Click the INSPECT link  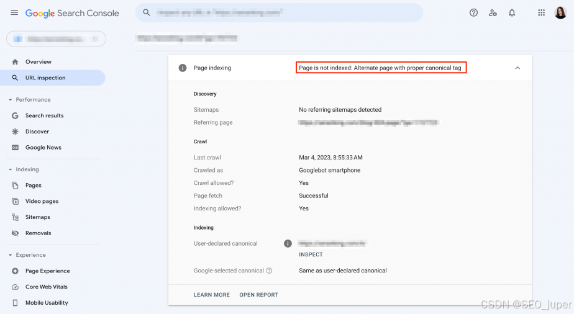click(x=311, y=254)
